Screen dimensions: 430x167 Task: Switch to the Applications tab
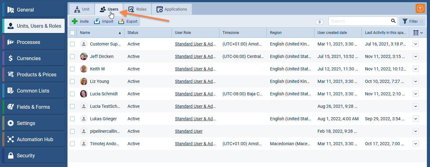pos(172,9)
